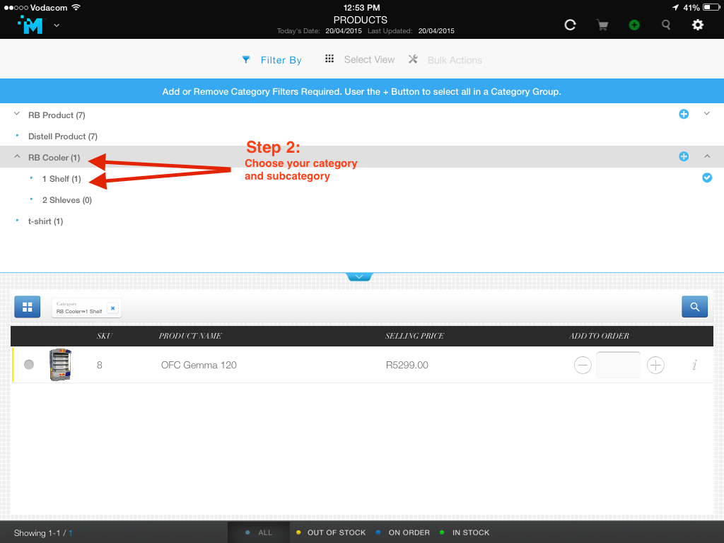Add all in RB Cooler group
The image size is (724, 543).
pos(684,156)
